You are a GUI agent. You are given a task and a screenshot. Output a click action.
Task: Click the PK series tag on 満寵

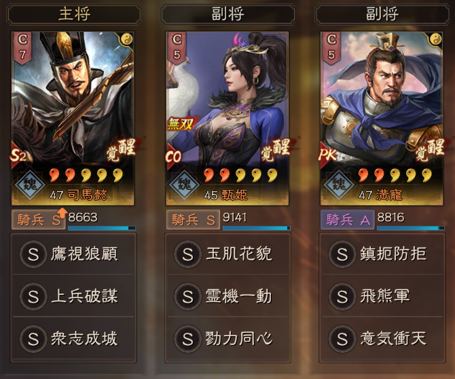tap(327, 155)
